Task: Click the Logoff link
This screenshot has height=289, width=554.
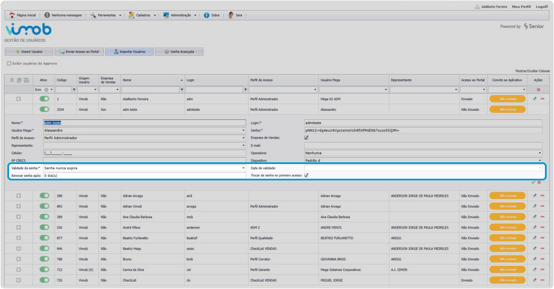Action: pos(541,6)
